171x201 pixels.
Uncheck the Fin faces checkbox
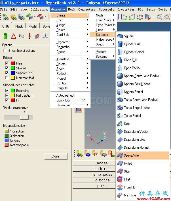tap(7, 100)
